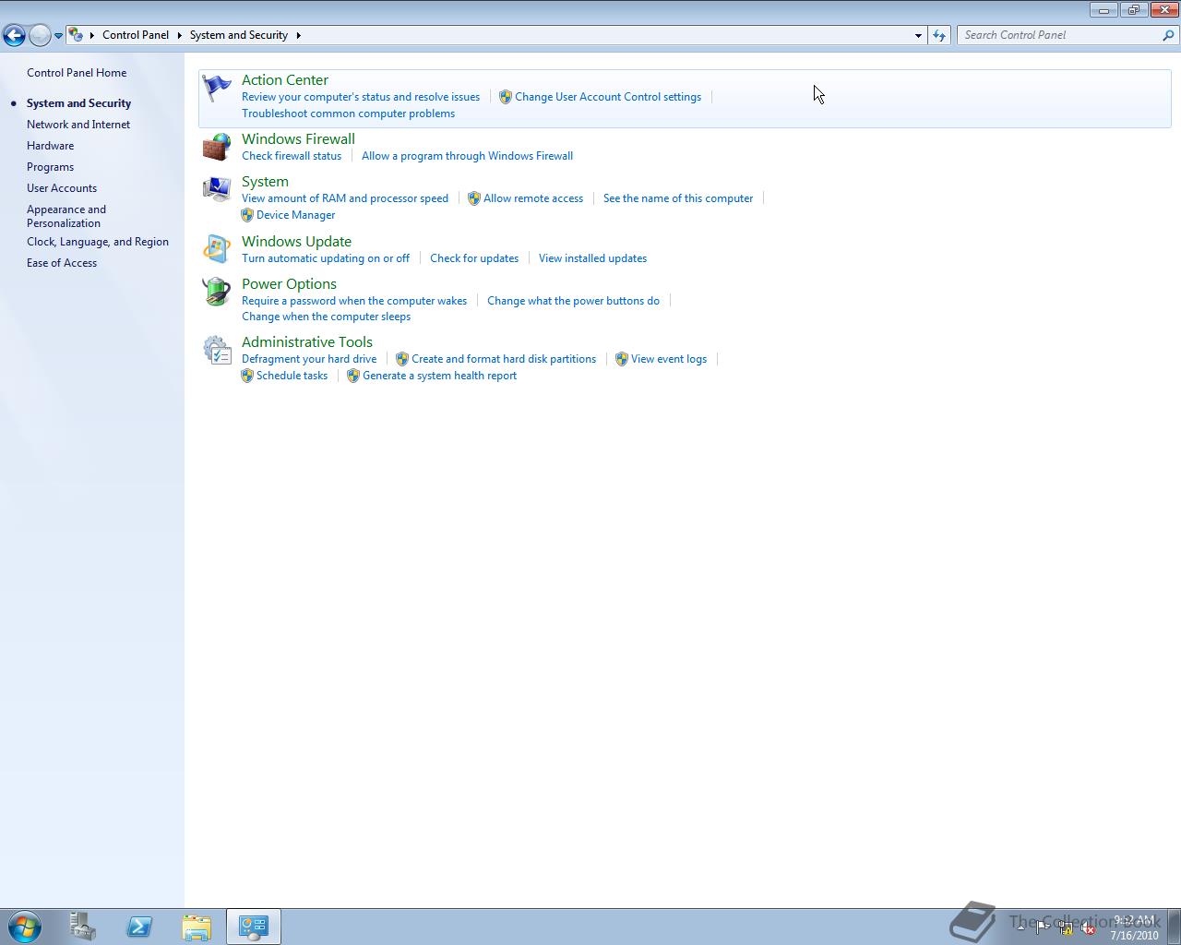Image resolution: width=1181 pixels, height=945 pixels.
Task: Open Device Manager link
Action: tap(296, 215)
